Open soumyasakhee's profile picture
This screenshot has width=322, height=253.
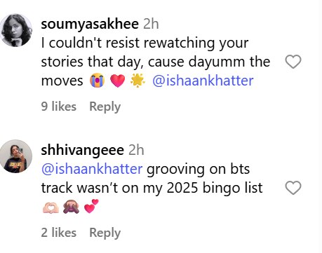[x=16, y=30]
